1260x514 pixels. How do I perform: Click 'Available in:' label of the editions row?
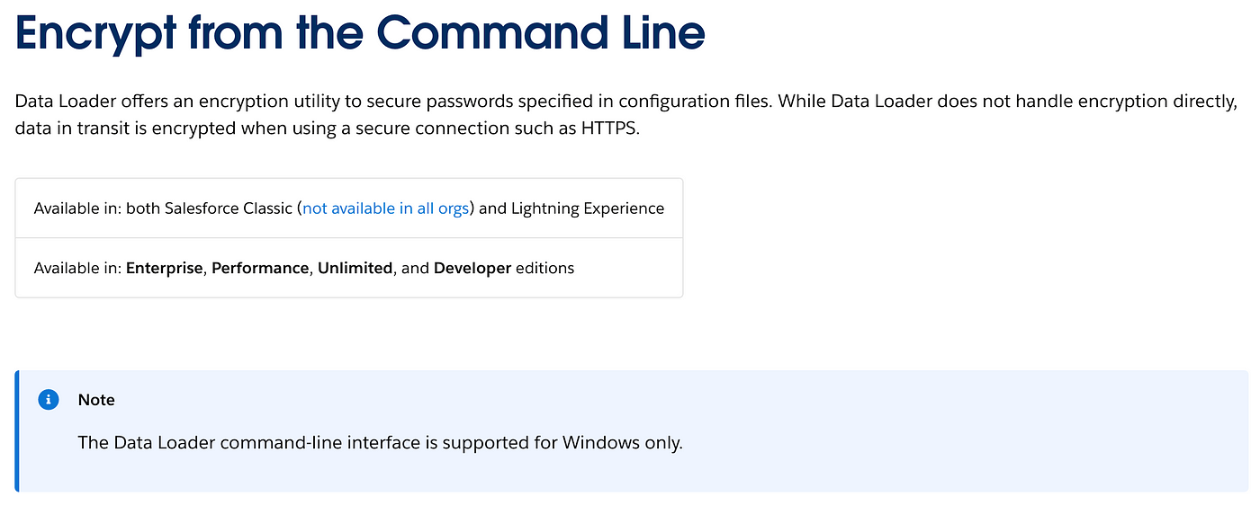[x=77, y=268]
